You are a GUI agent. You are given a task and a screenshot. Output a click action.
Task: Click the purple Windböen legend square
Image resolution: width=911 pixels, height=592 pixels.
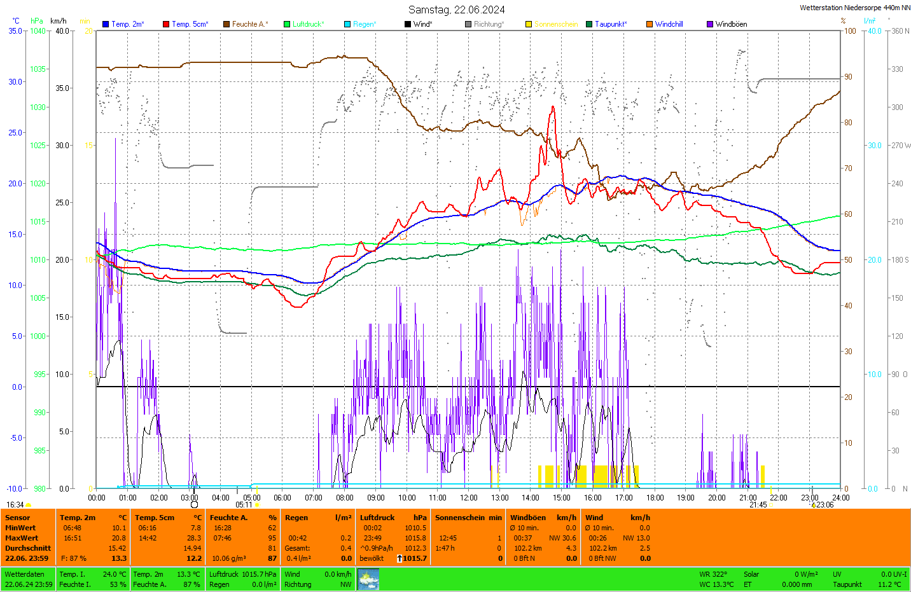coord(710,24)
